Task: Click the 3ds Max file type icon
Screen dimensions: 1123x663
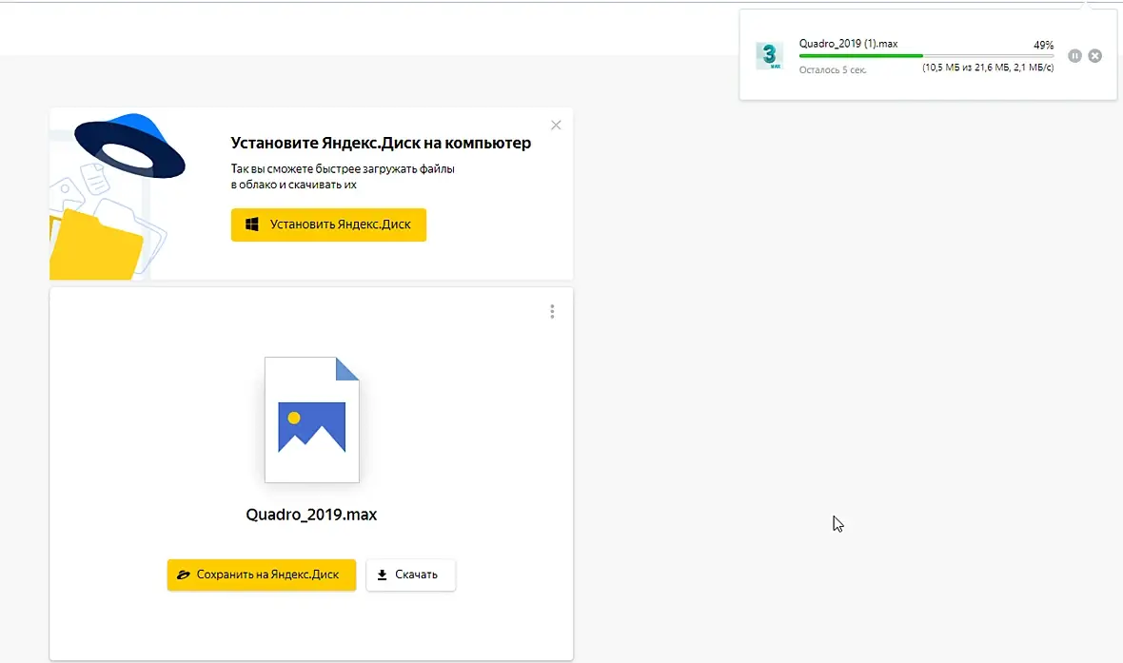Action: click(769, 56)
